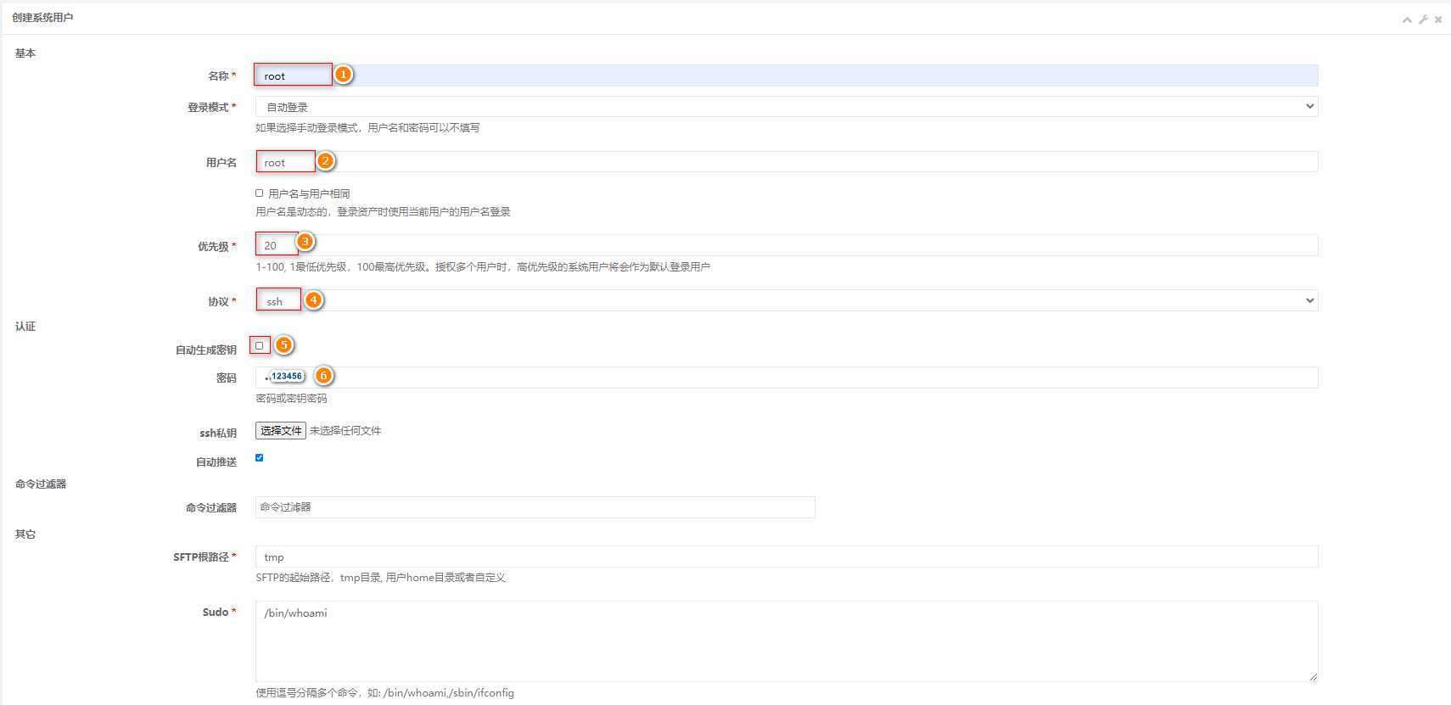Click the 用户名是动态的 hint text
Screen dimensions: 1451x705
pos(383,212)
